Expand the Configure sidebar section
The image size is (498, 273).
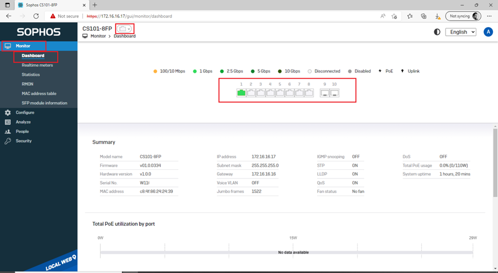click(25, 113)
